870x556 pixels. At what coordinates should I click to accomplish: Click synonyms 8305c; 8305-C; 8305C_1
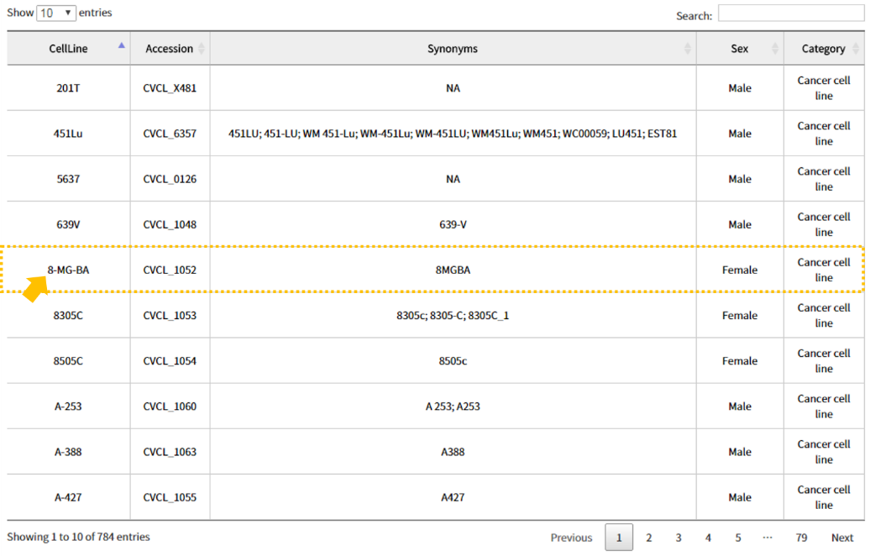click(453, 316)
